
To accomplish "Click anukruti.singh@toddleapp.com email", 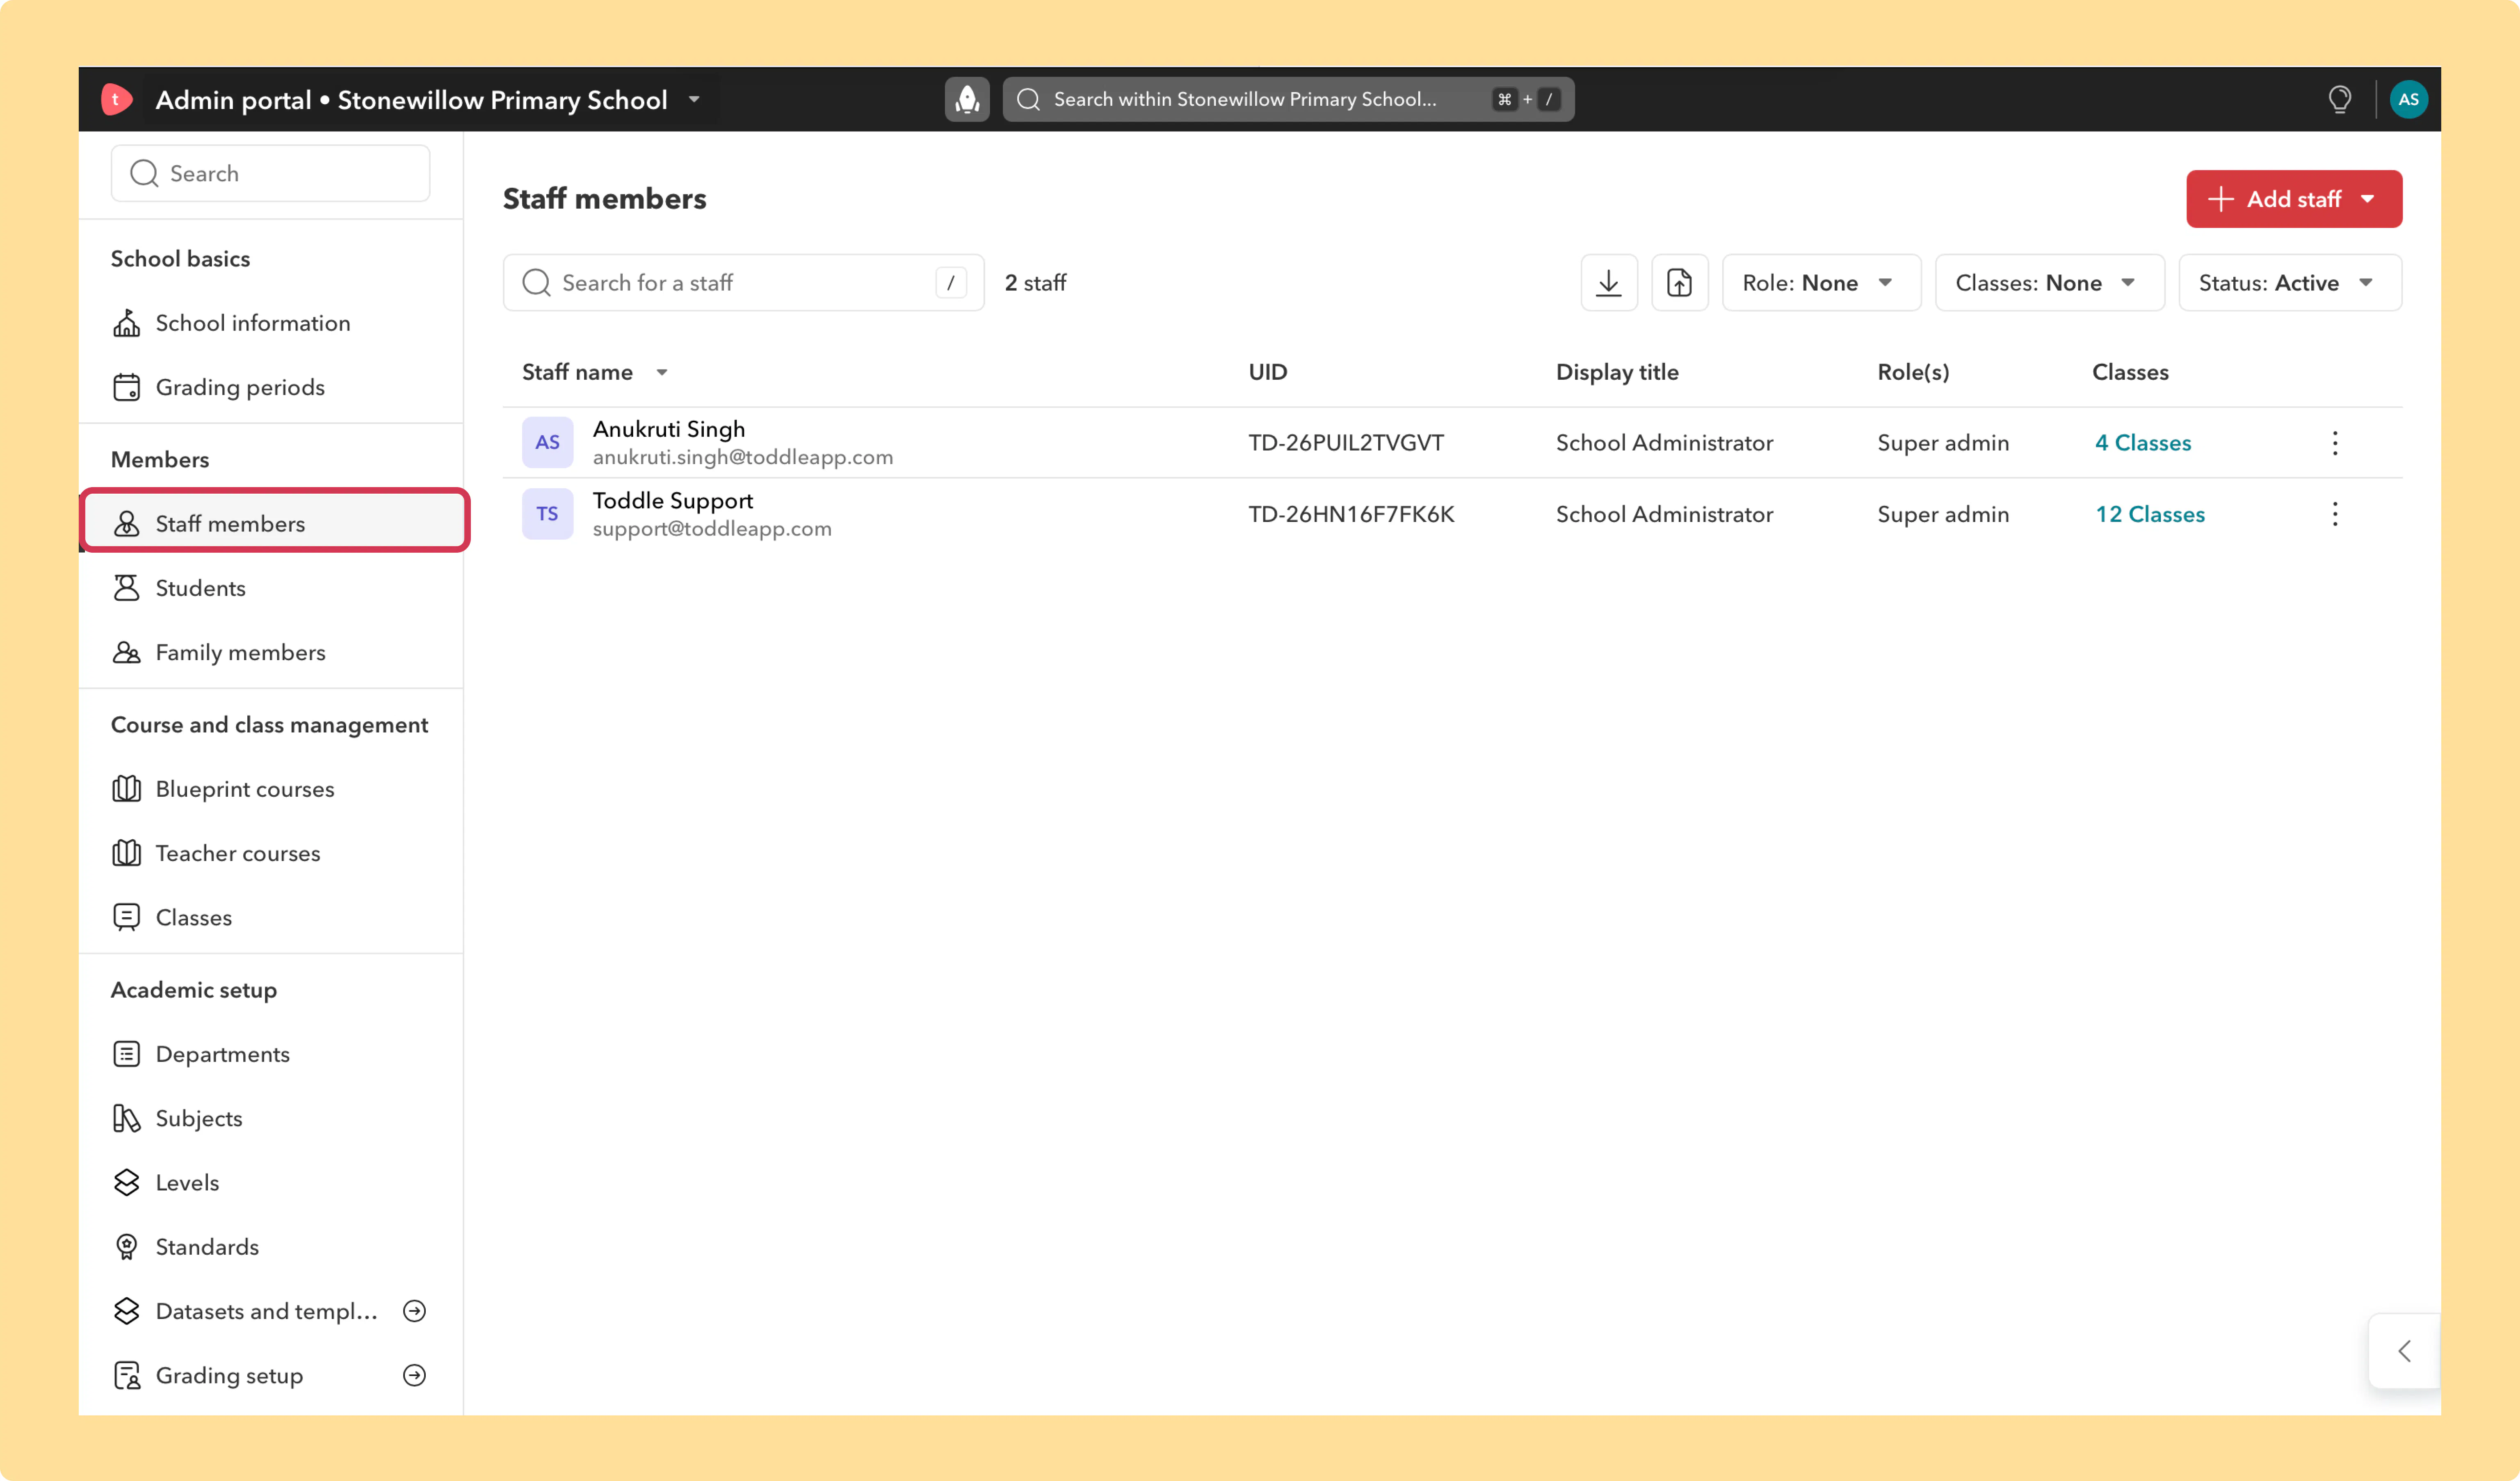I will (x=743, y=457).
